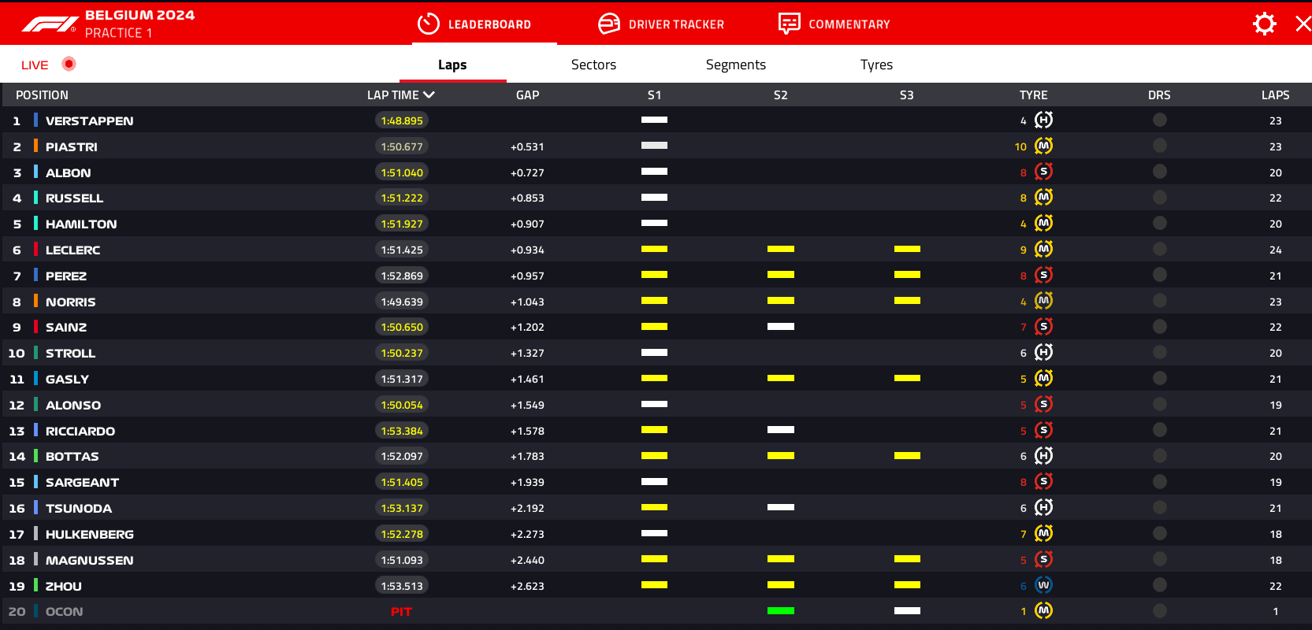Click the Commentary speech bubble icon

[x=789, y=24]
